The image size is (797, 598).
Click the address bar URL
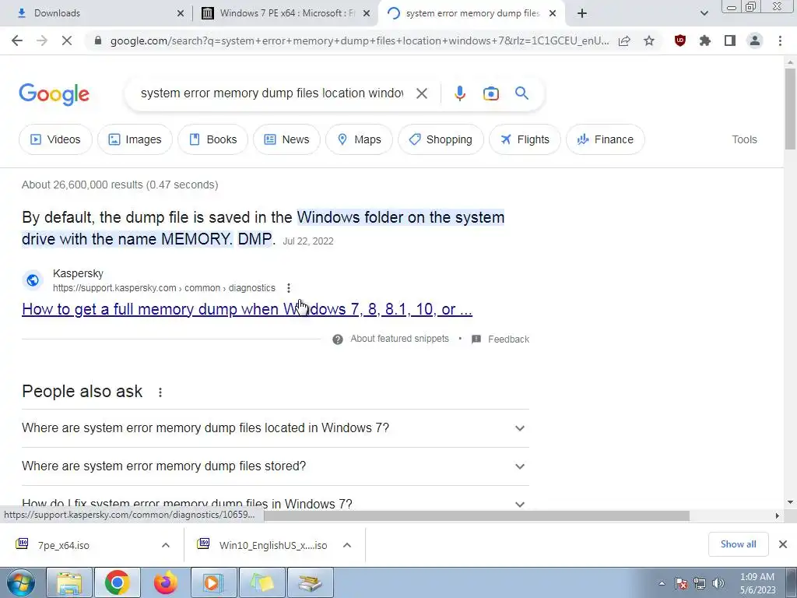pos(359,40)
